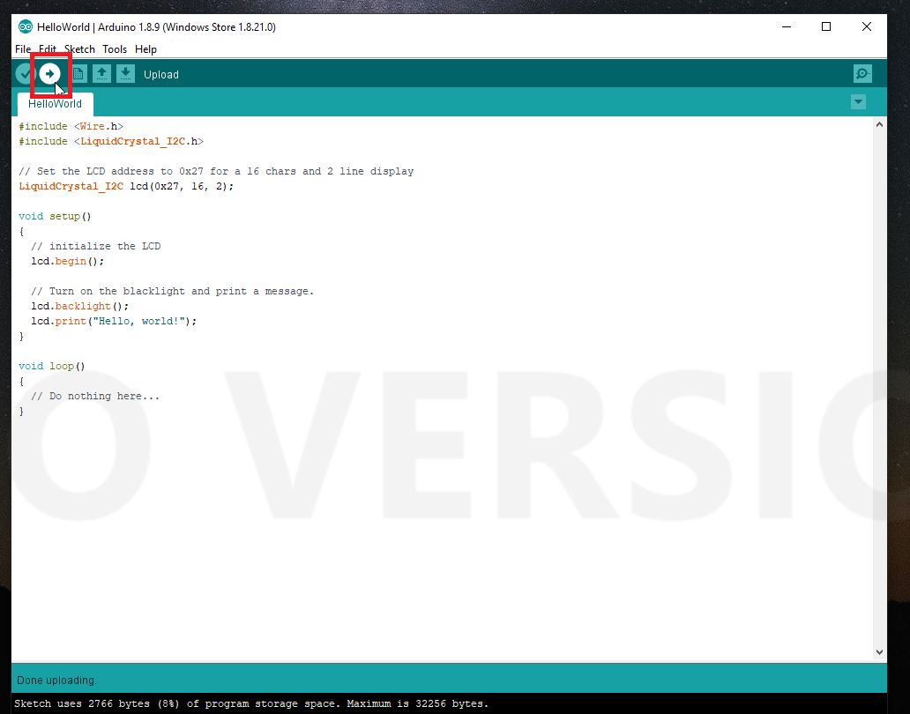Click the 'Done uploading.' status message
Image resolution: width=910 pixels, height=714 pixels.
point(56,681)
